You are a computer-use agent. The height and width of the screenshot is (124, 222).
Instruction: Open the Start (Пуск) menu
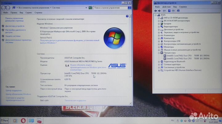click(4, 121)
